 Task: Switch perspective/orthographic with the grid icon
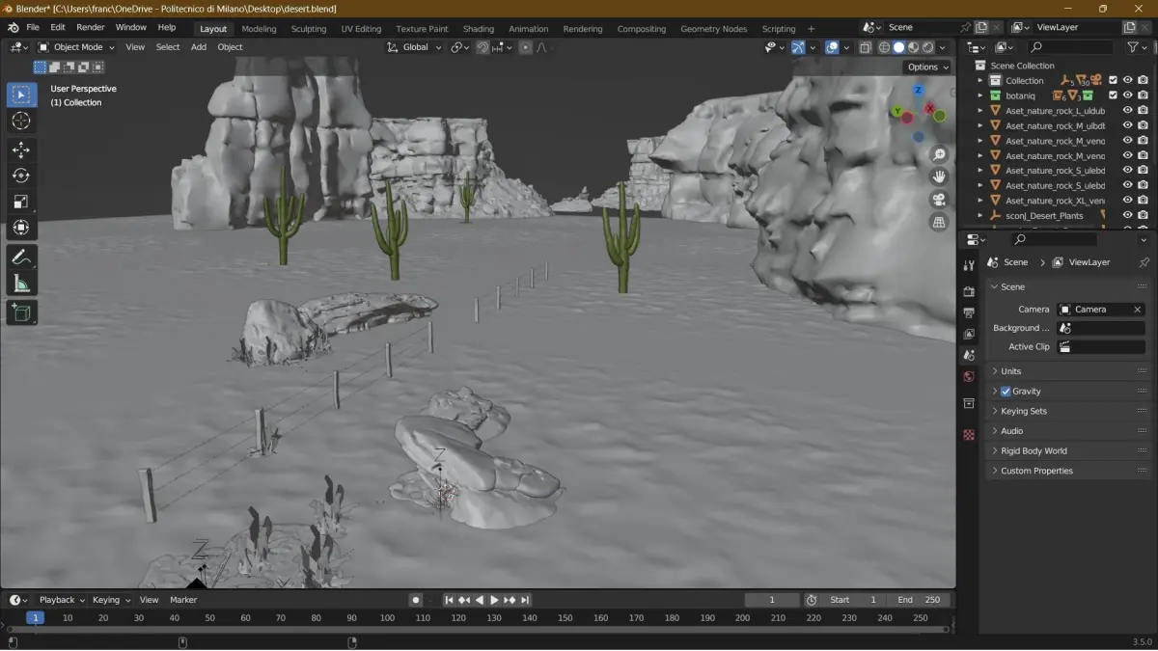(939, 222)
